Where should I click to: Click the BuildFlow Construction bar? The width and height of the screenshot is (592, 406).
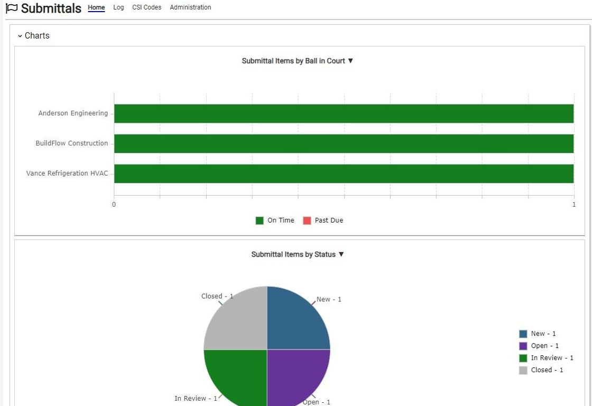(344, 143)
